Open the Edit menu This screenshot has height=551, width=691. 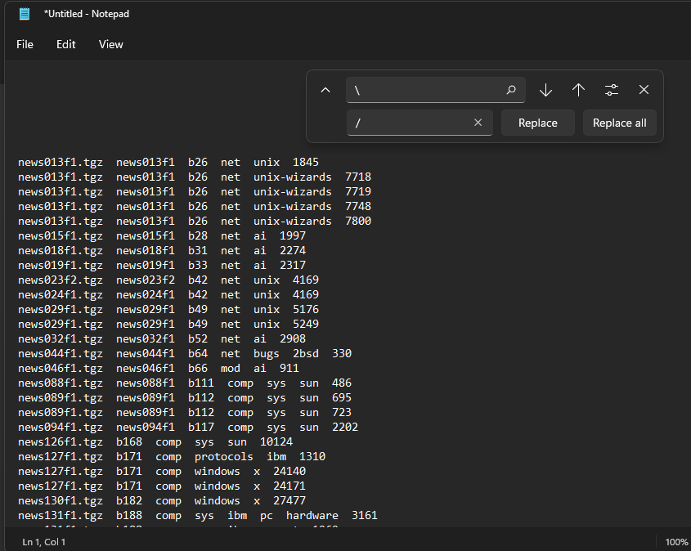65,44
